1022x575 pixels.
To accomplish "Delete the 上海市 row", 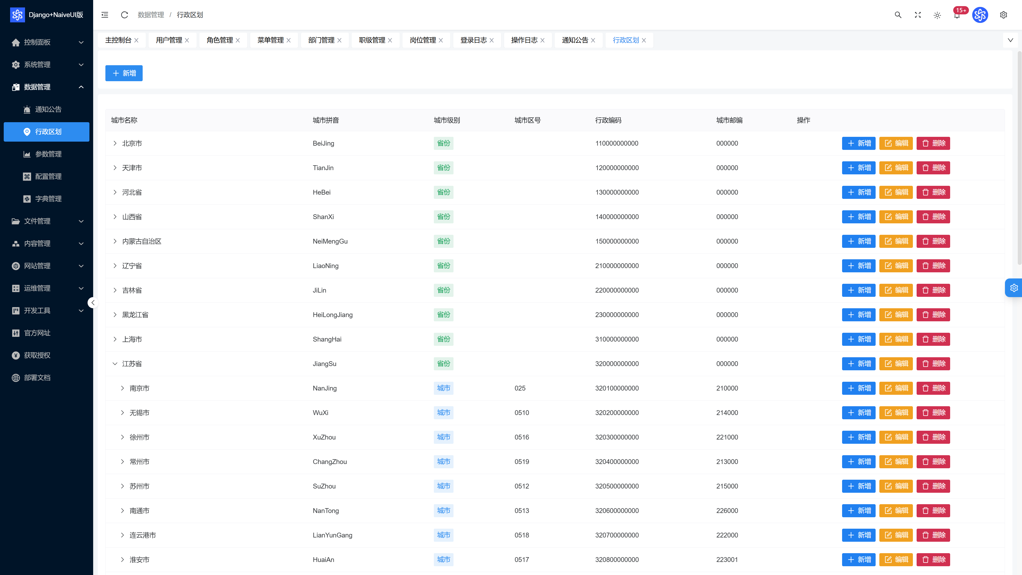I will point(933,339).
